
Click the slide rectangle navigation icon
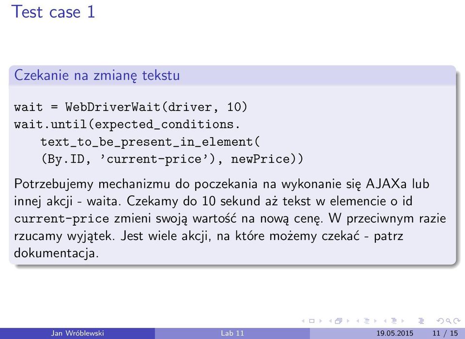tap(311, 321)
